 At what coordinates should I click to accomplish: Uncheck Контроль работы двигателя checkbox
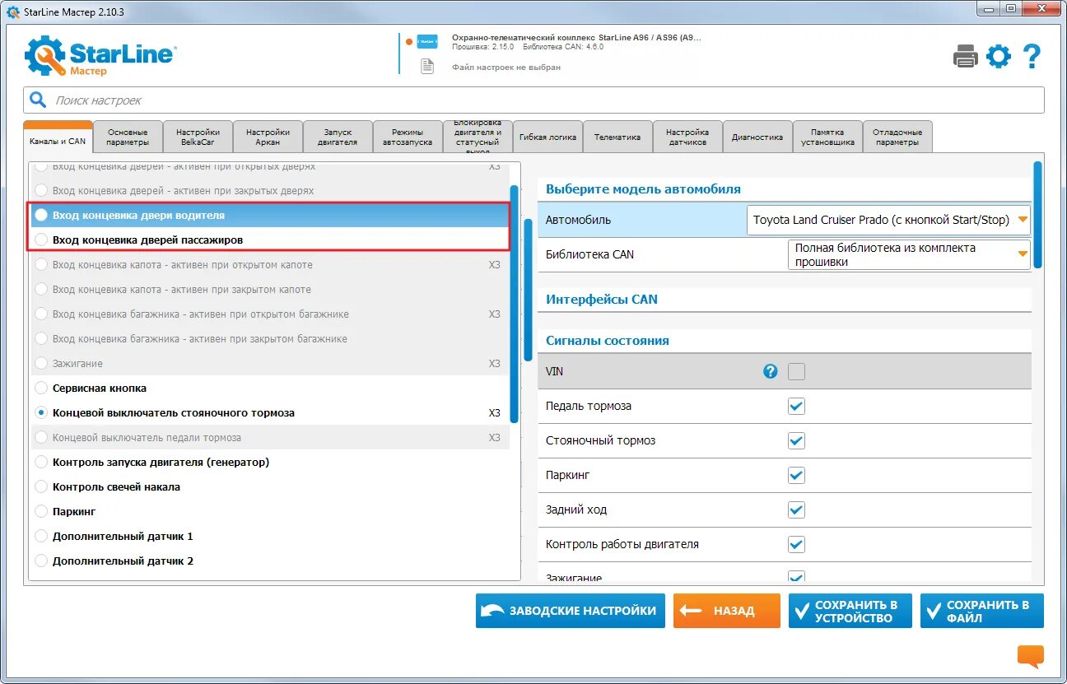tap(796, 544)
